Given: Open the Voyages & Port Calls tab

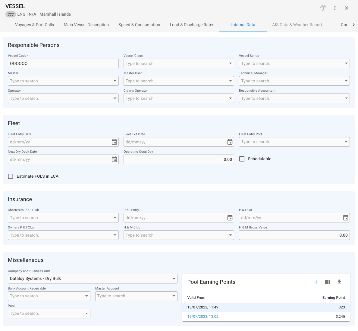Looking at the screenshot, I should click(34, 25).
